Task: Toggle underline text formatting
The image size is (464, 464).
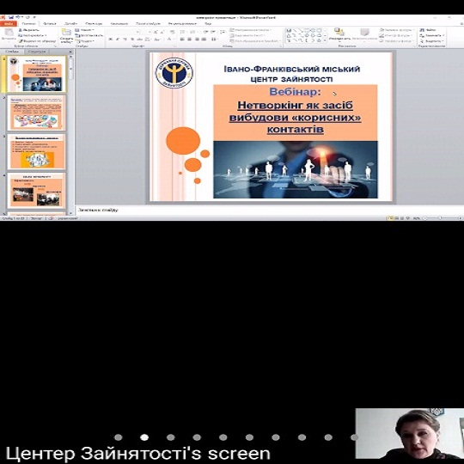Action: (125, 39)
